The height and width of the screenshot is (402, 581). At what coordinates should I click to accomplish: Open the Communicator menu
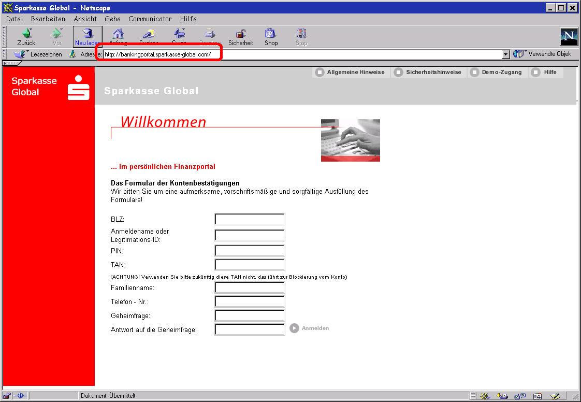coord(150,19)
